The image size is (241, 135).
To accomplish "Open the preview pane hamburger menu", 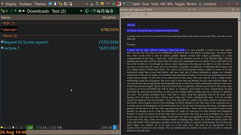I will pyautogui.click(x=233, y=9).
